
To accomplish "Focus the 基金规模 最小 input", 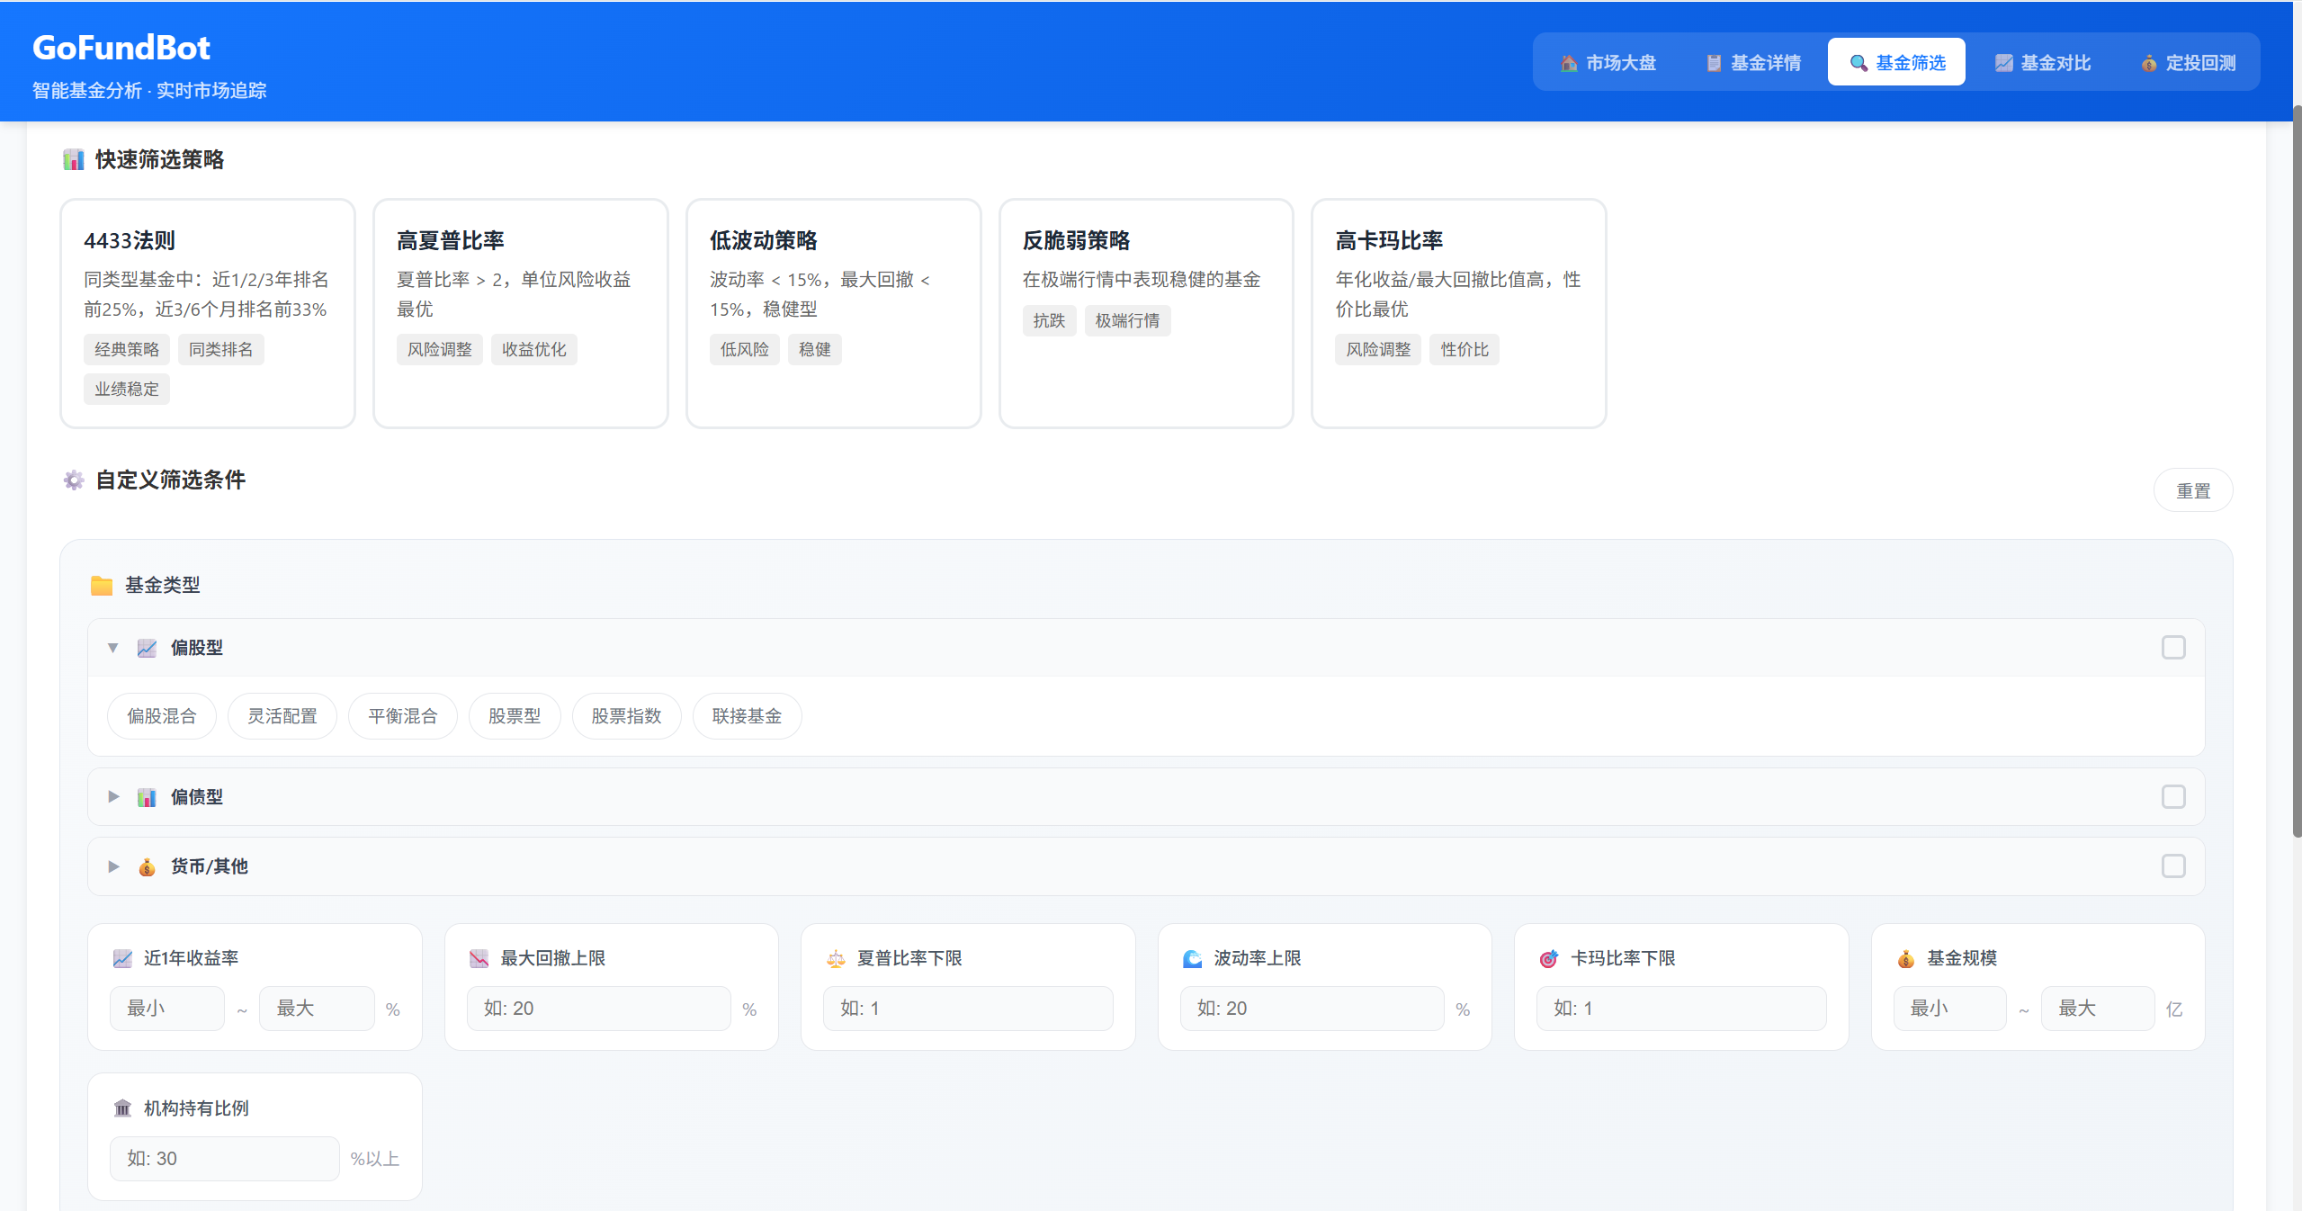I will pos(1950,1009).
